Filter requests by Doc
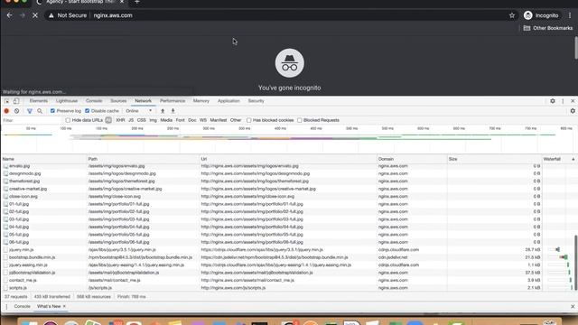This screenshot has height=325, width=578. pyautogui.click(x=192, y=120)
